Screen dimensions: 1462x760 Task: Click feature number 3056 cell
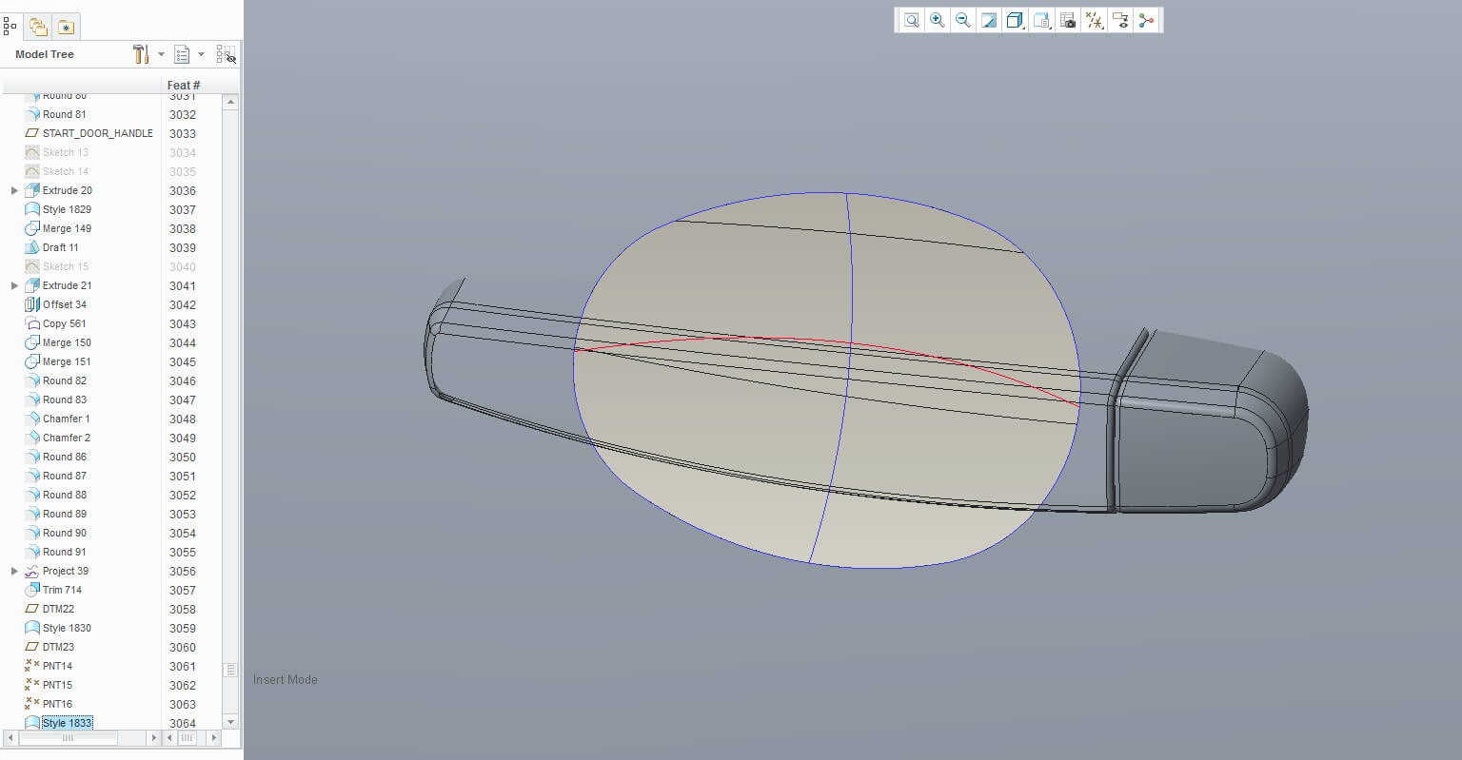point(183,571)
